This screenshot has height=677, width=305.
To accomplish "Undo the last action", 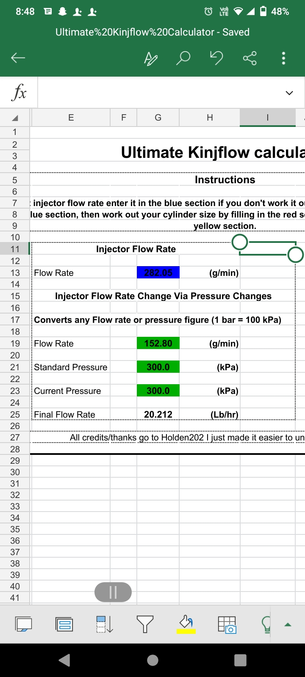I will point(216,58).
